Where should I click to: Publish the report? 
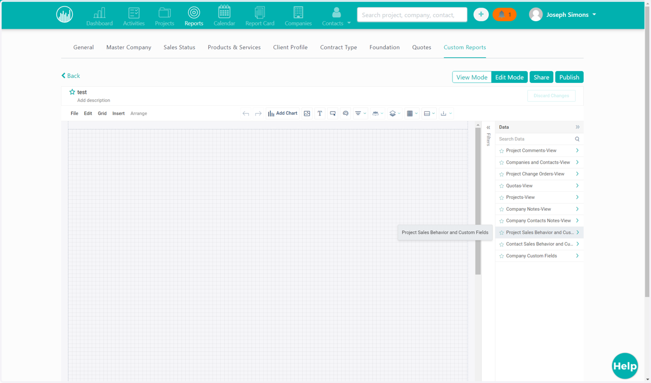pyautogui.click(x=569, y=77)
